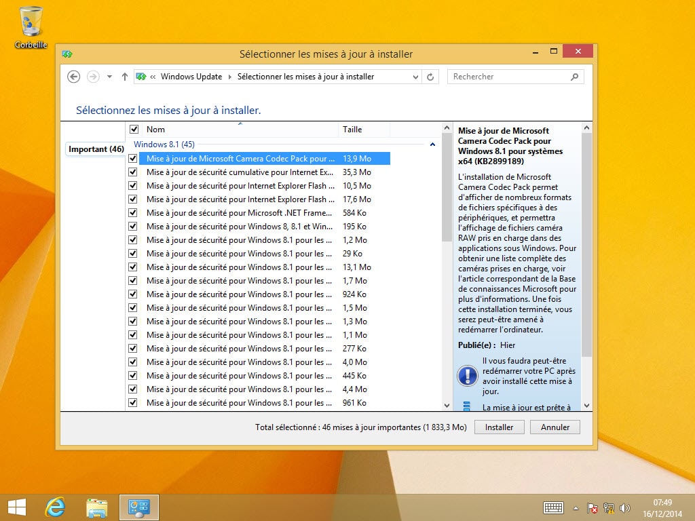Uncheck the 10,5 Mo Flash update
The height and width of the screenshot is (521, 695).
[132, 186]
